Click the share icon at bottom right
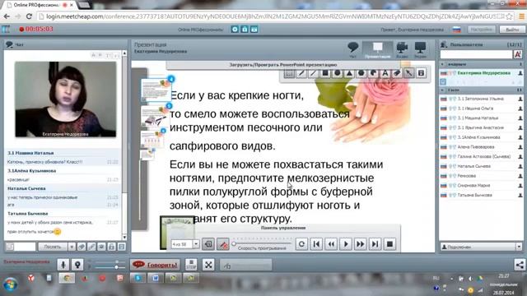This screenshot has width=527, height=296. coord(520,265)
